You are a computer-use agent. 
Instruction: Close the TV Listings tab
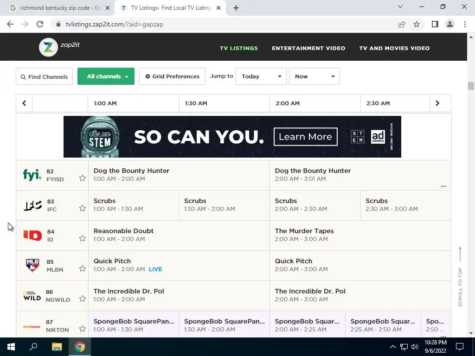point(218,8)
